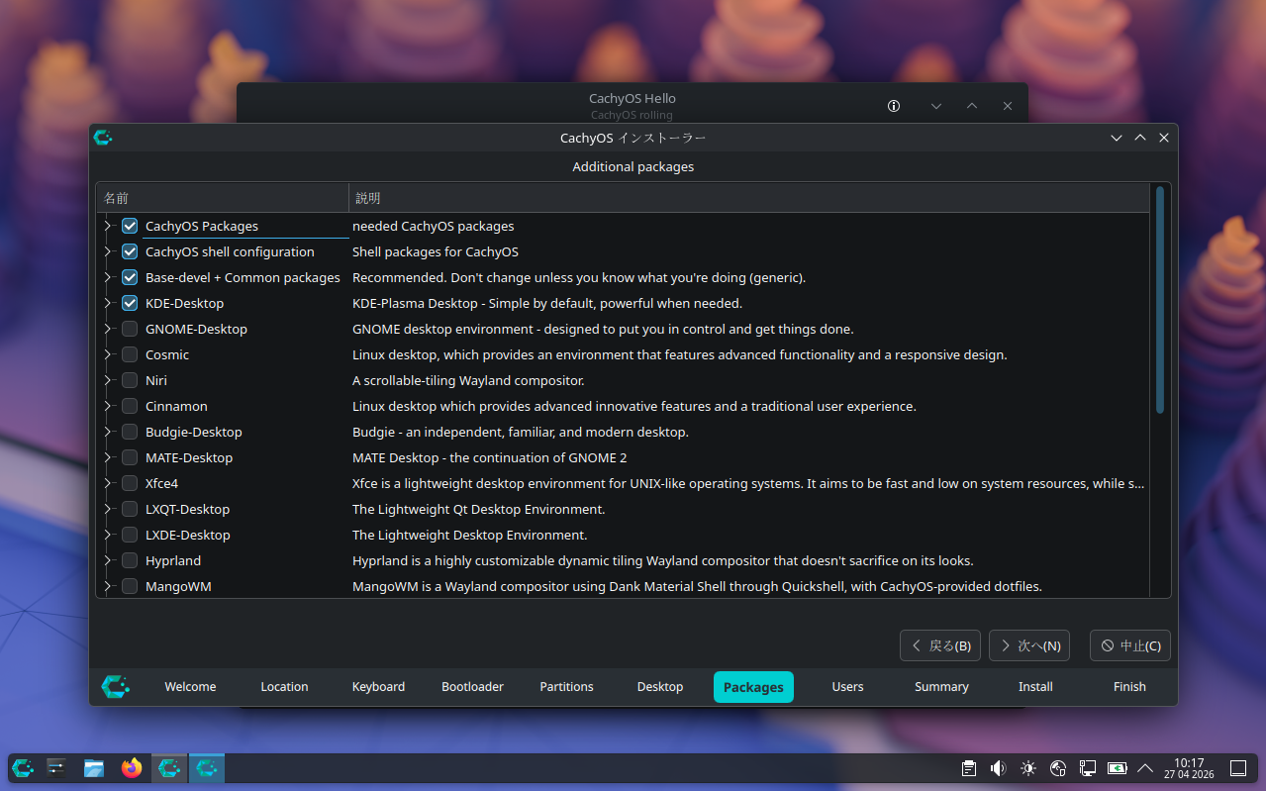The height and width of the screenshot is (791, 1266).
Task: Click the CachyOS logo in the installer title bar
Action: coord(103,138)
